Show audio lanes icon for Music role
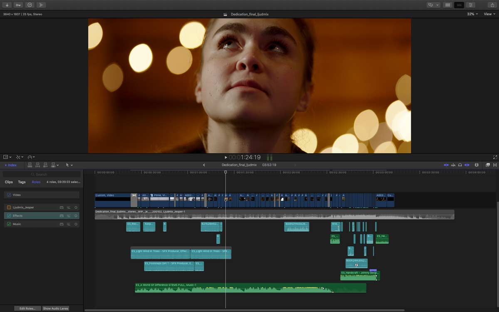Viewport: 499px width, 312px height. [x=62, y=224]
